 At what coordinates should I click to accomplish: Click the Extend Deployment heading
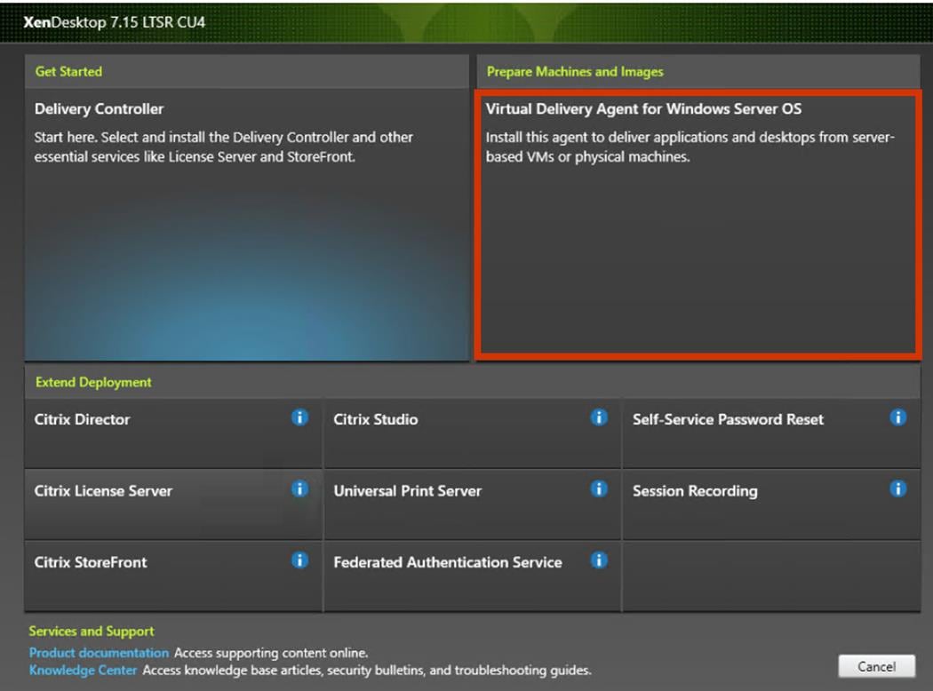[93, 382]
